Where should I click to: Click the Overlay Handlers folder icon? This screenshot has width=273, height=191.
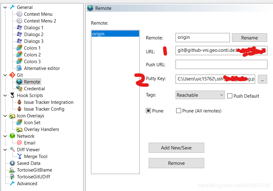click(19, 129)
